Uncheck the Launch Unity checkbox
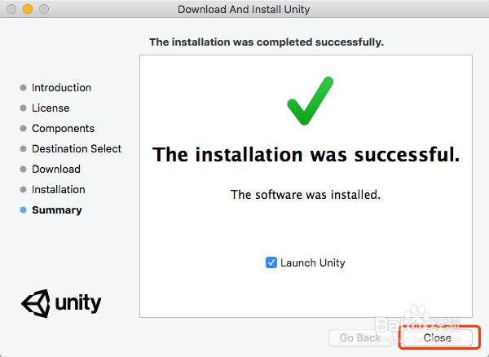Viewport: 489px width, 357px height. [271, 262]
